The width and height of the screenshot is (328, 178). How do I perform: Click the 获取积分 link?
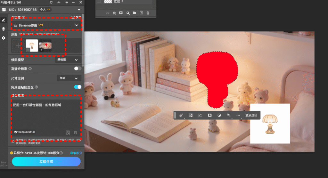pyautogui.click(x=76, y=153)
